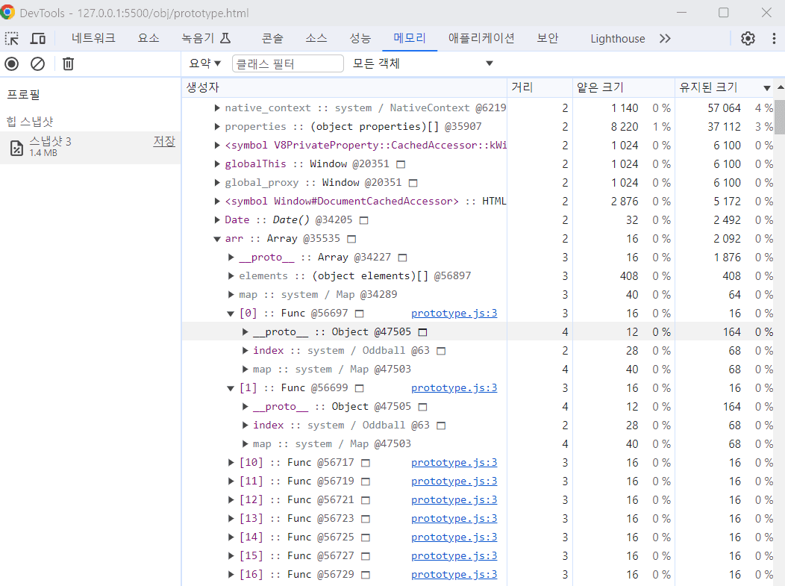
Task: Show more tabs with the double chevron
Action: (665, 39)
